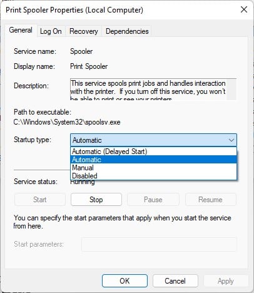This screenshot has height=293, width=254.
Task: Cancel the properties dialog
Action: click(x=175, y=281)
